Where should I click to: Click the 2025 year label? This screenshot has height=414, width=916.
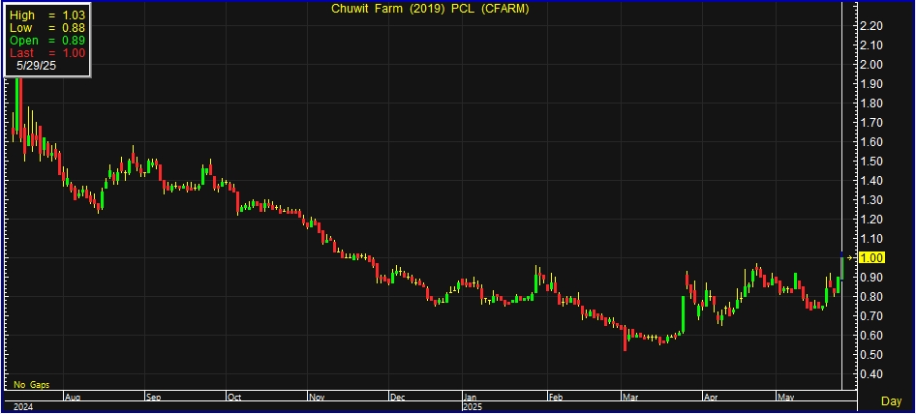pos(473,406)
